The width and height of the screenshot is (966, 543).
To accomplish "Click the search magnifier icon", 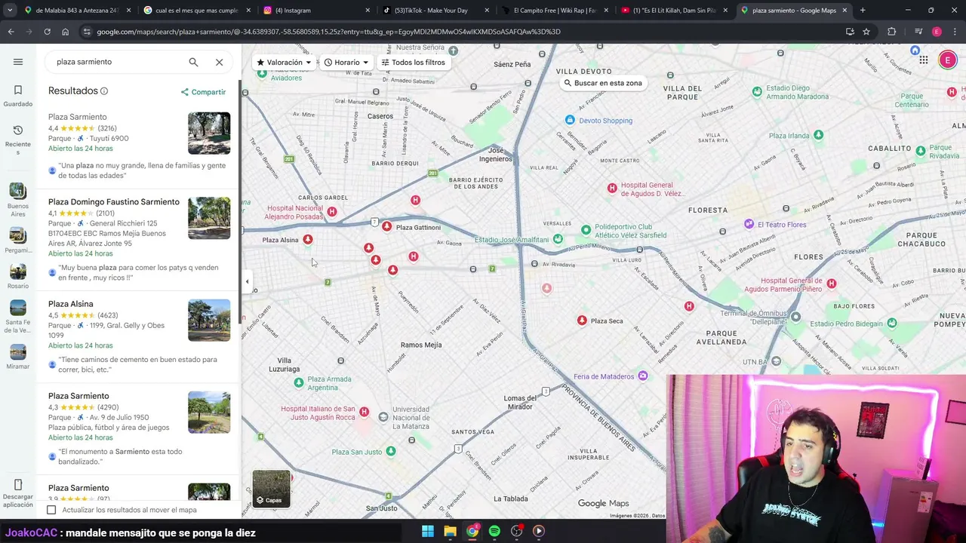I will (193, 62).
